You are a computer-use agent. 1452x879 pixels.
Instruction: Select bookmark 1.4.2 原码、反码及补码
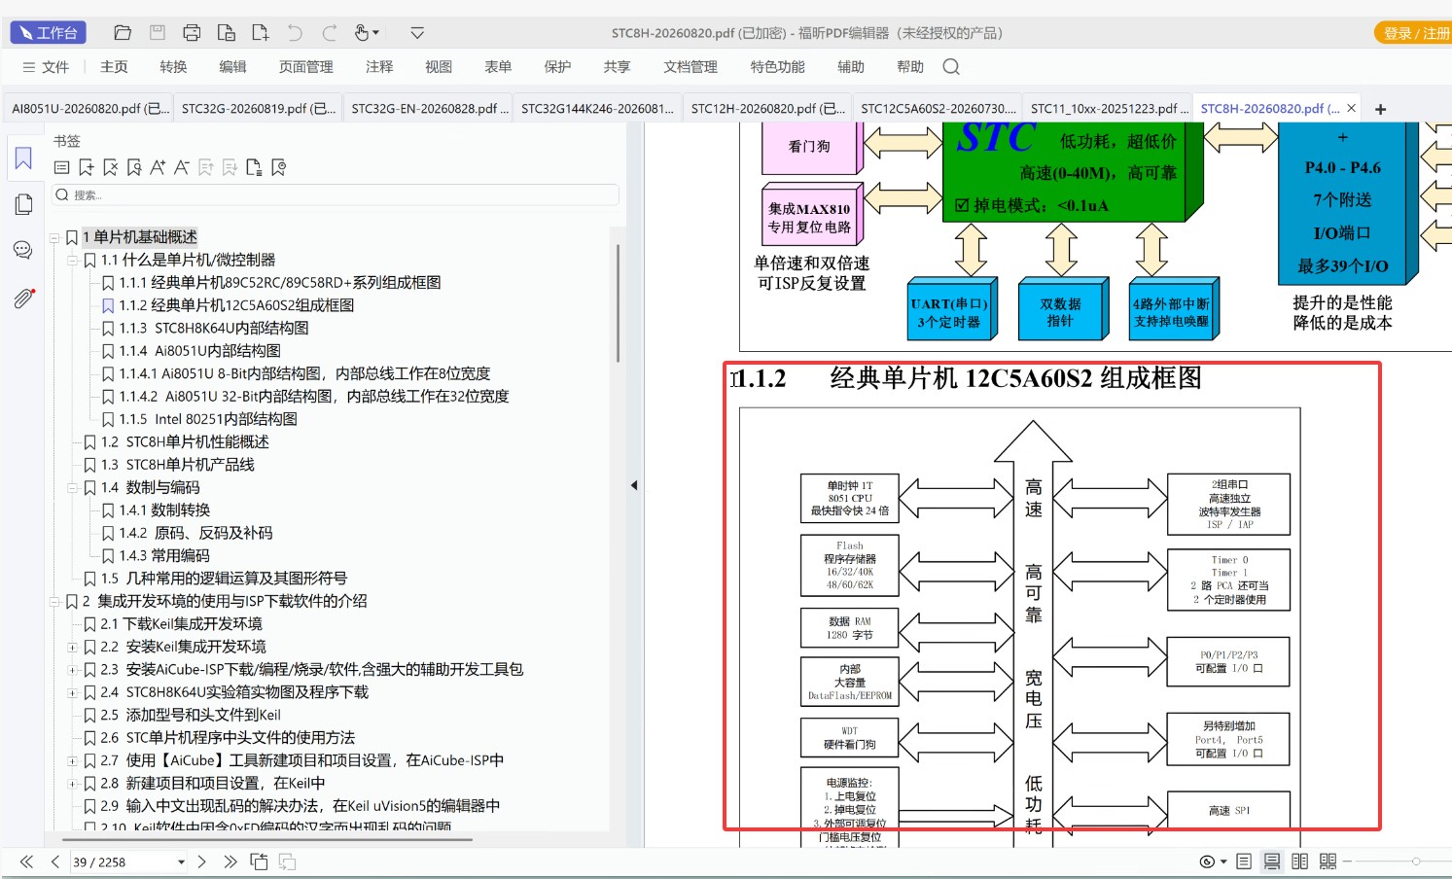coord(196,534)
